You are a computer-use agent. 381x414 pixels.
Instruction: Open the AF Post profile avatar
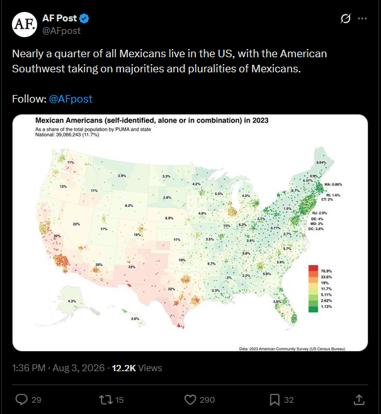tap(25, 25)
